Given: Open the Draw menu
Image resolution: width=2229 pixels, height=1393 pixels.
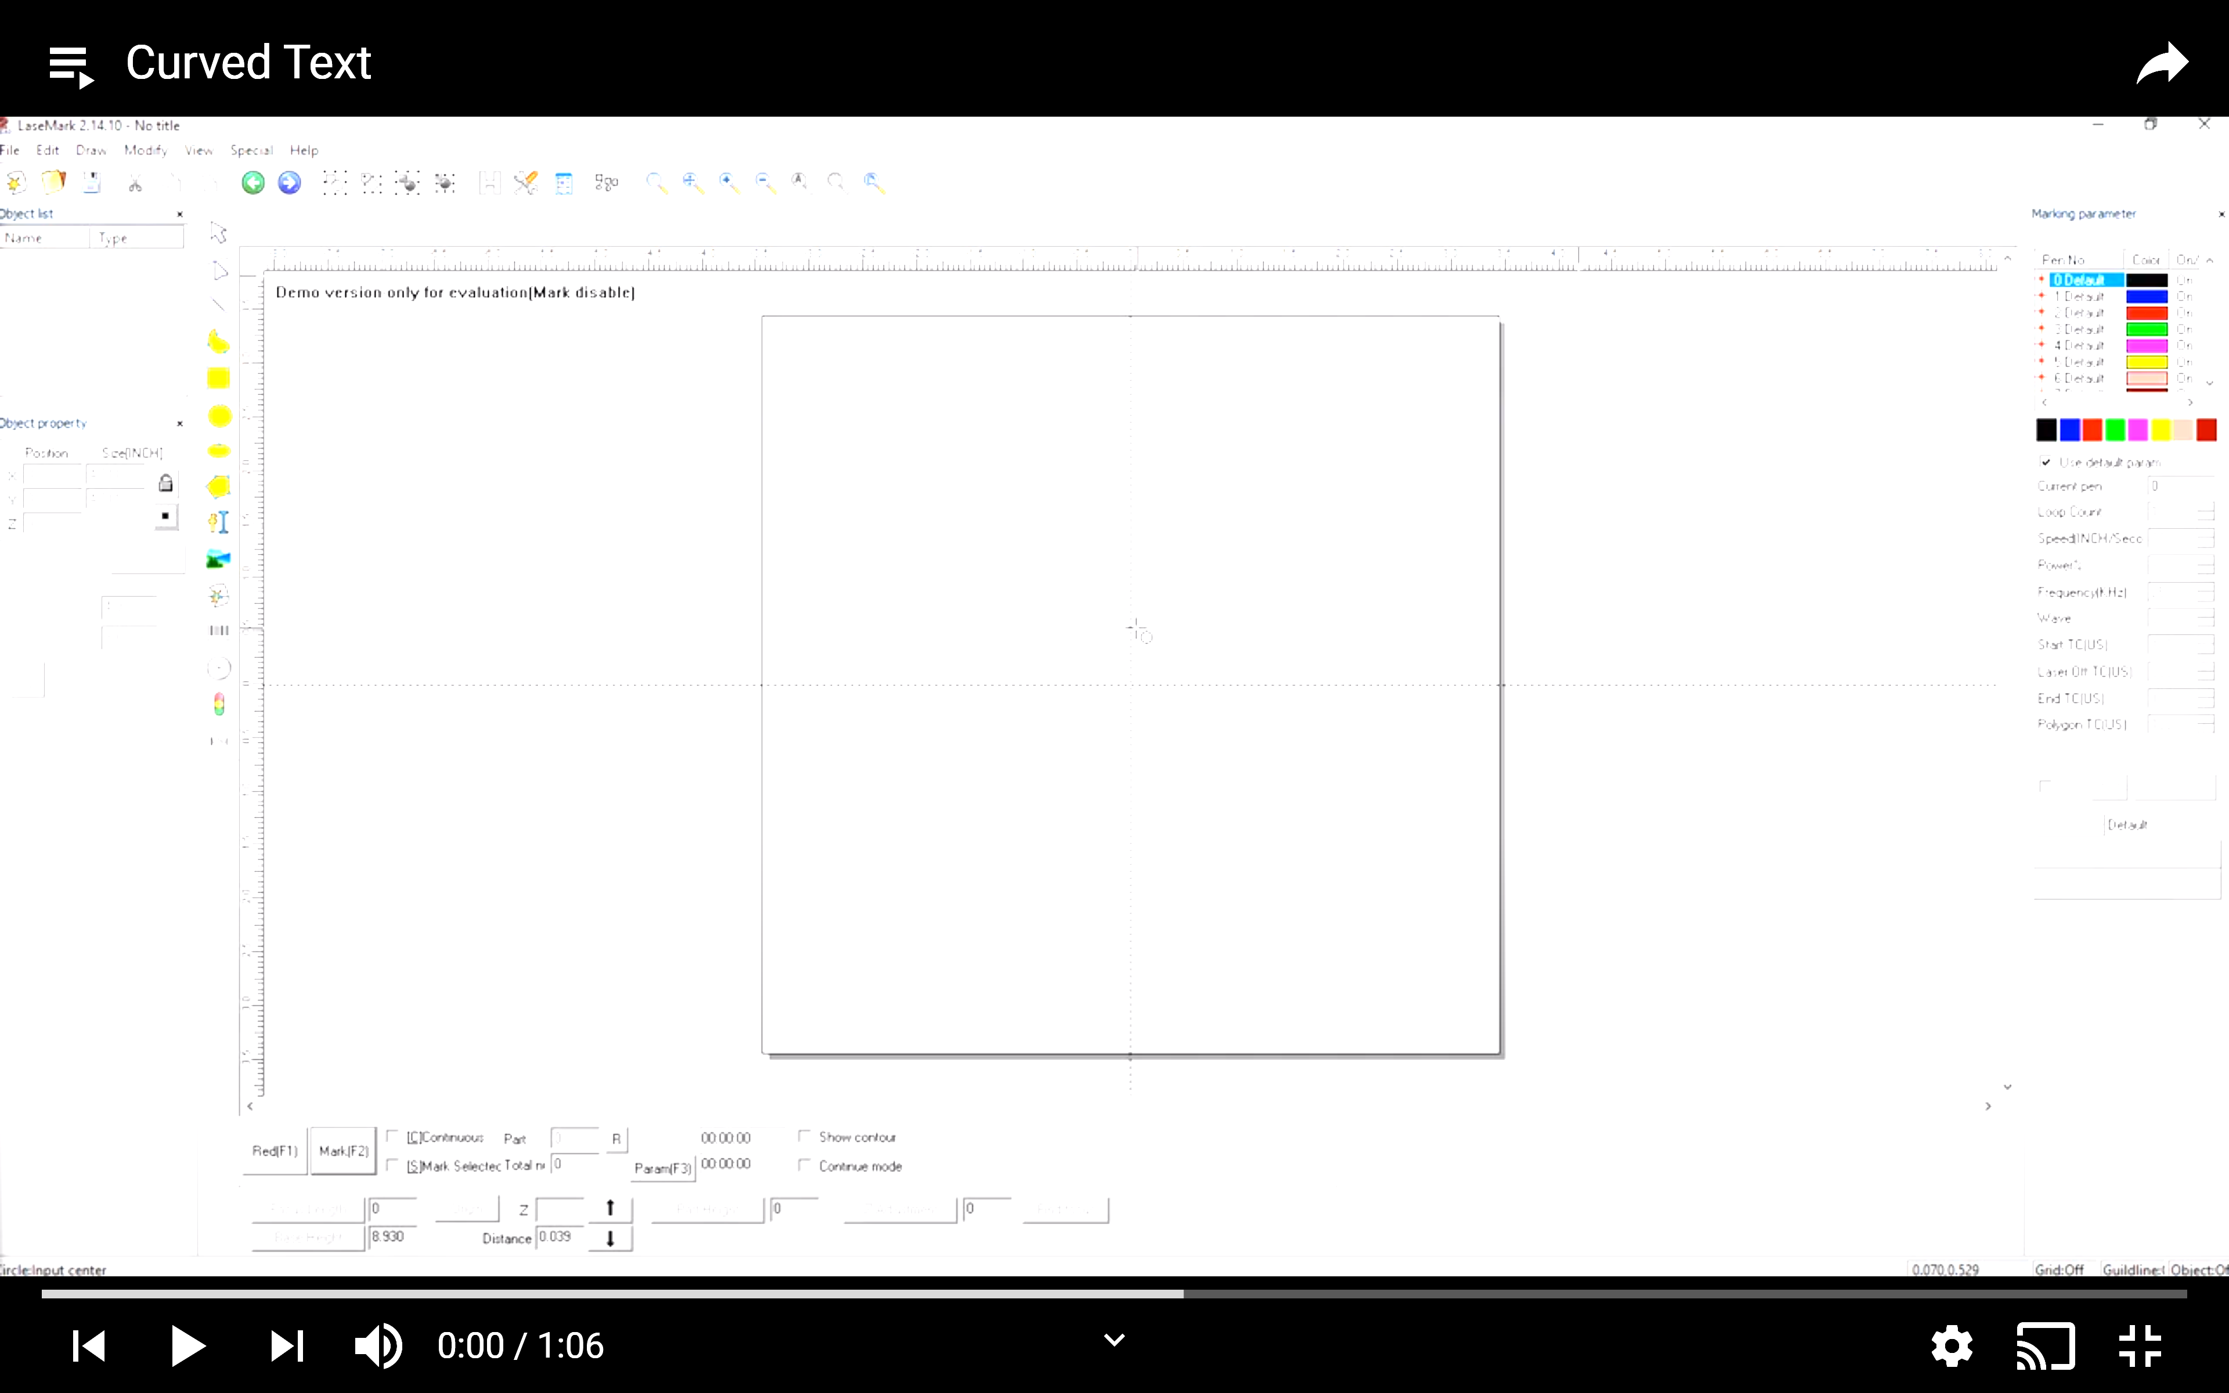Looking at the screenshot, I should (91, 150).
